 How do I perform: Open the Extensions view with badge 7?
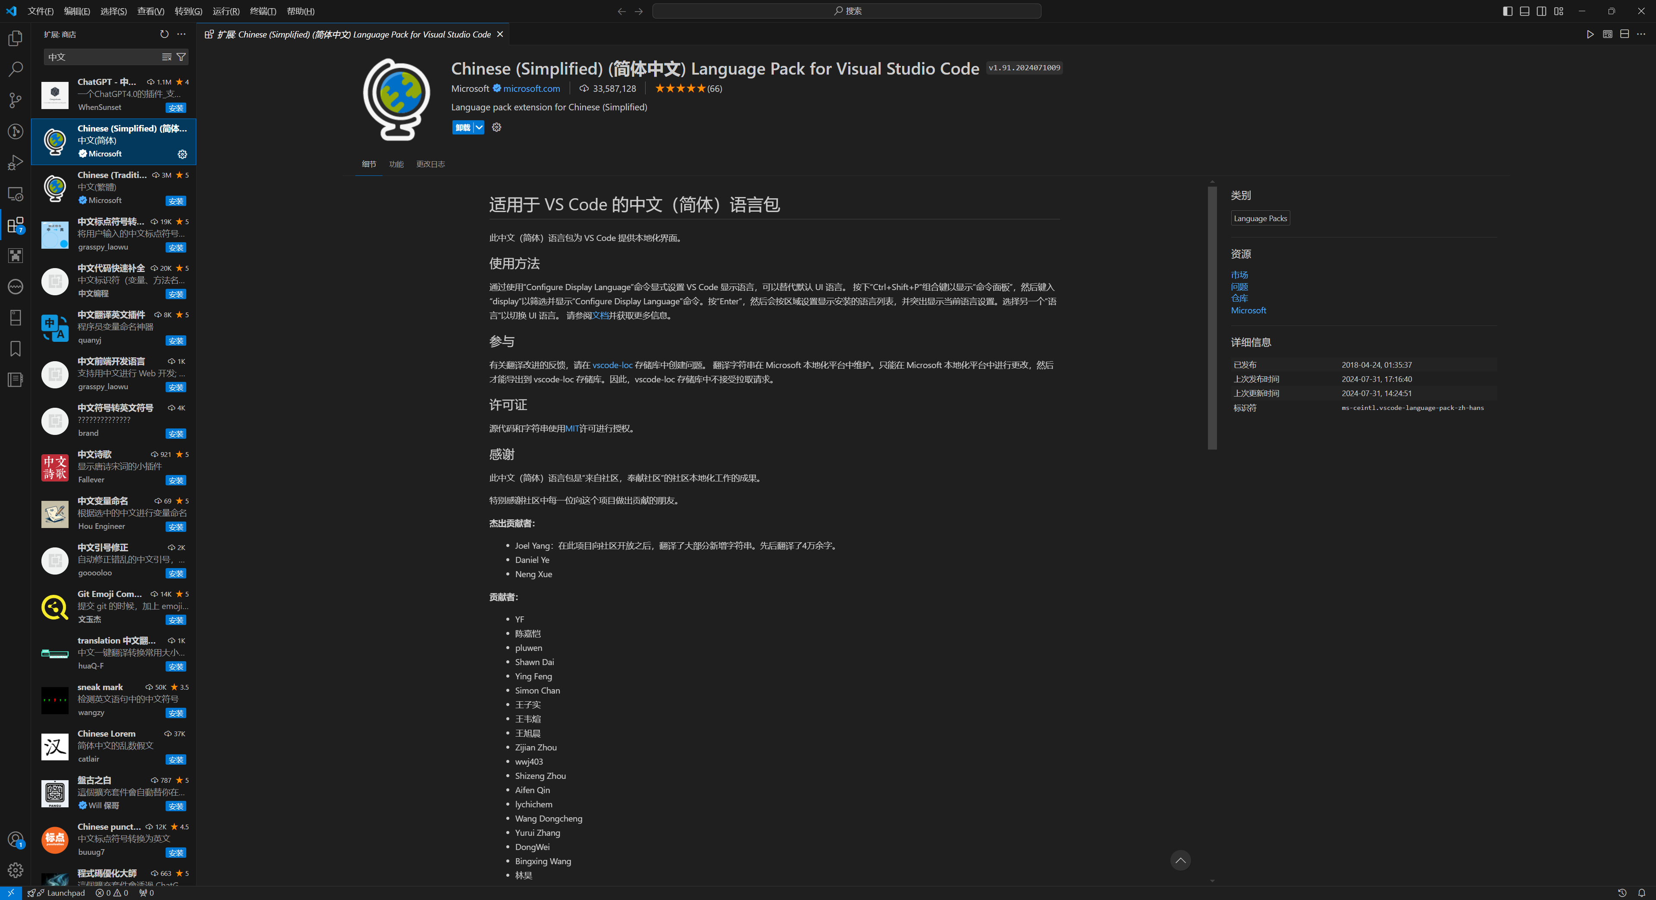[16, 225]
